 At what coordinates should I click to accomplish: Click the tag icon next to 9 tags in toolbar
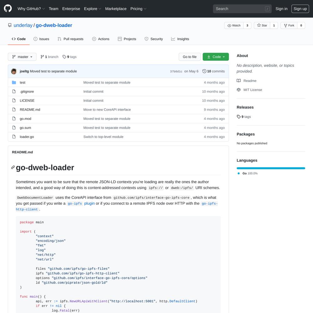click(64, 57)
